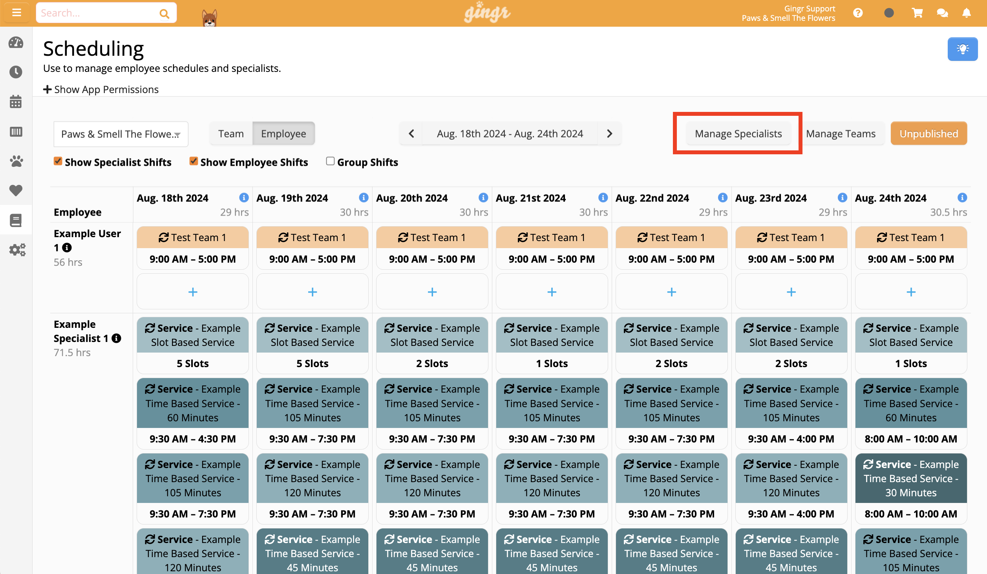Open the help question mark icon

[x=858, y=13]
